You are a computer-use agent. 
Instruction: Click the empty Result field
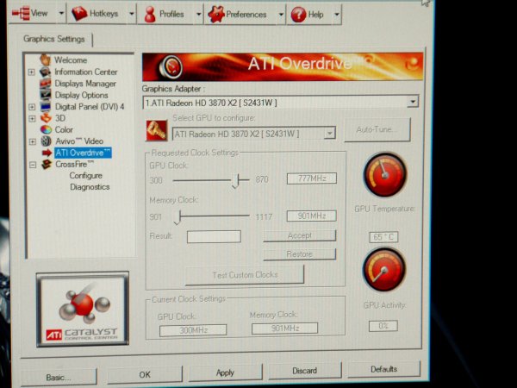tap(214, 236)
